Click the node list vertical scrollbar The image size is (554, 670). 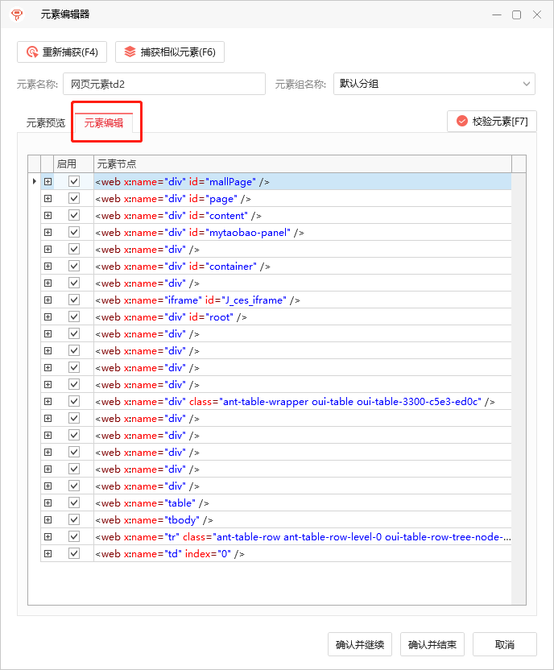[x=519, y=388]
